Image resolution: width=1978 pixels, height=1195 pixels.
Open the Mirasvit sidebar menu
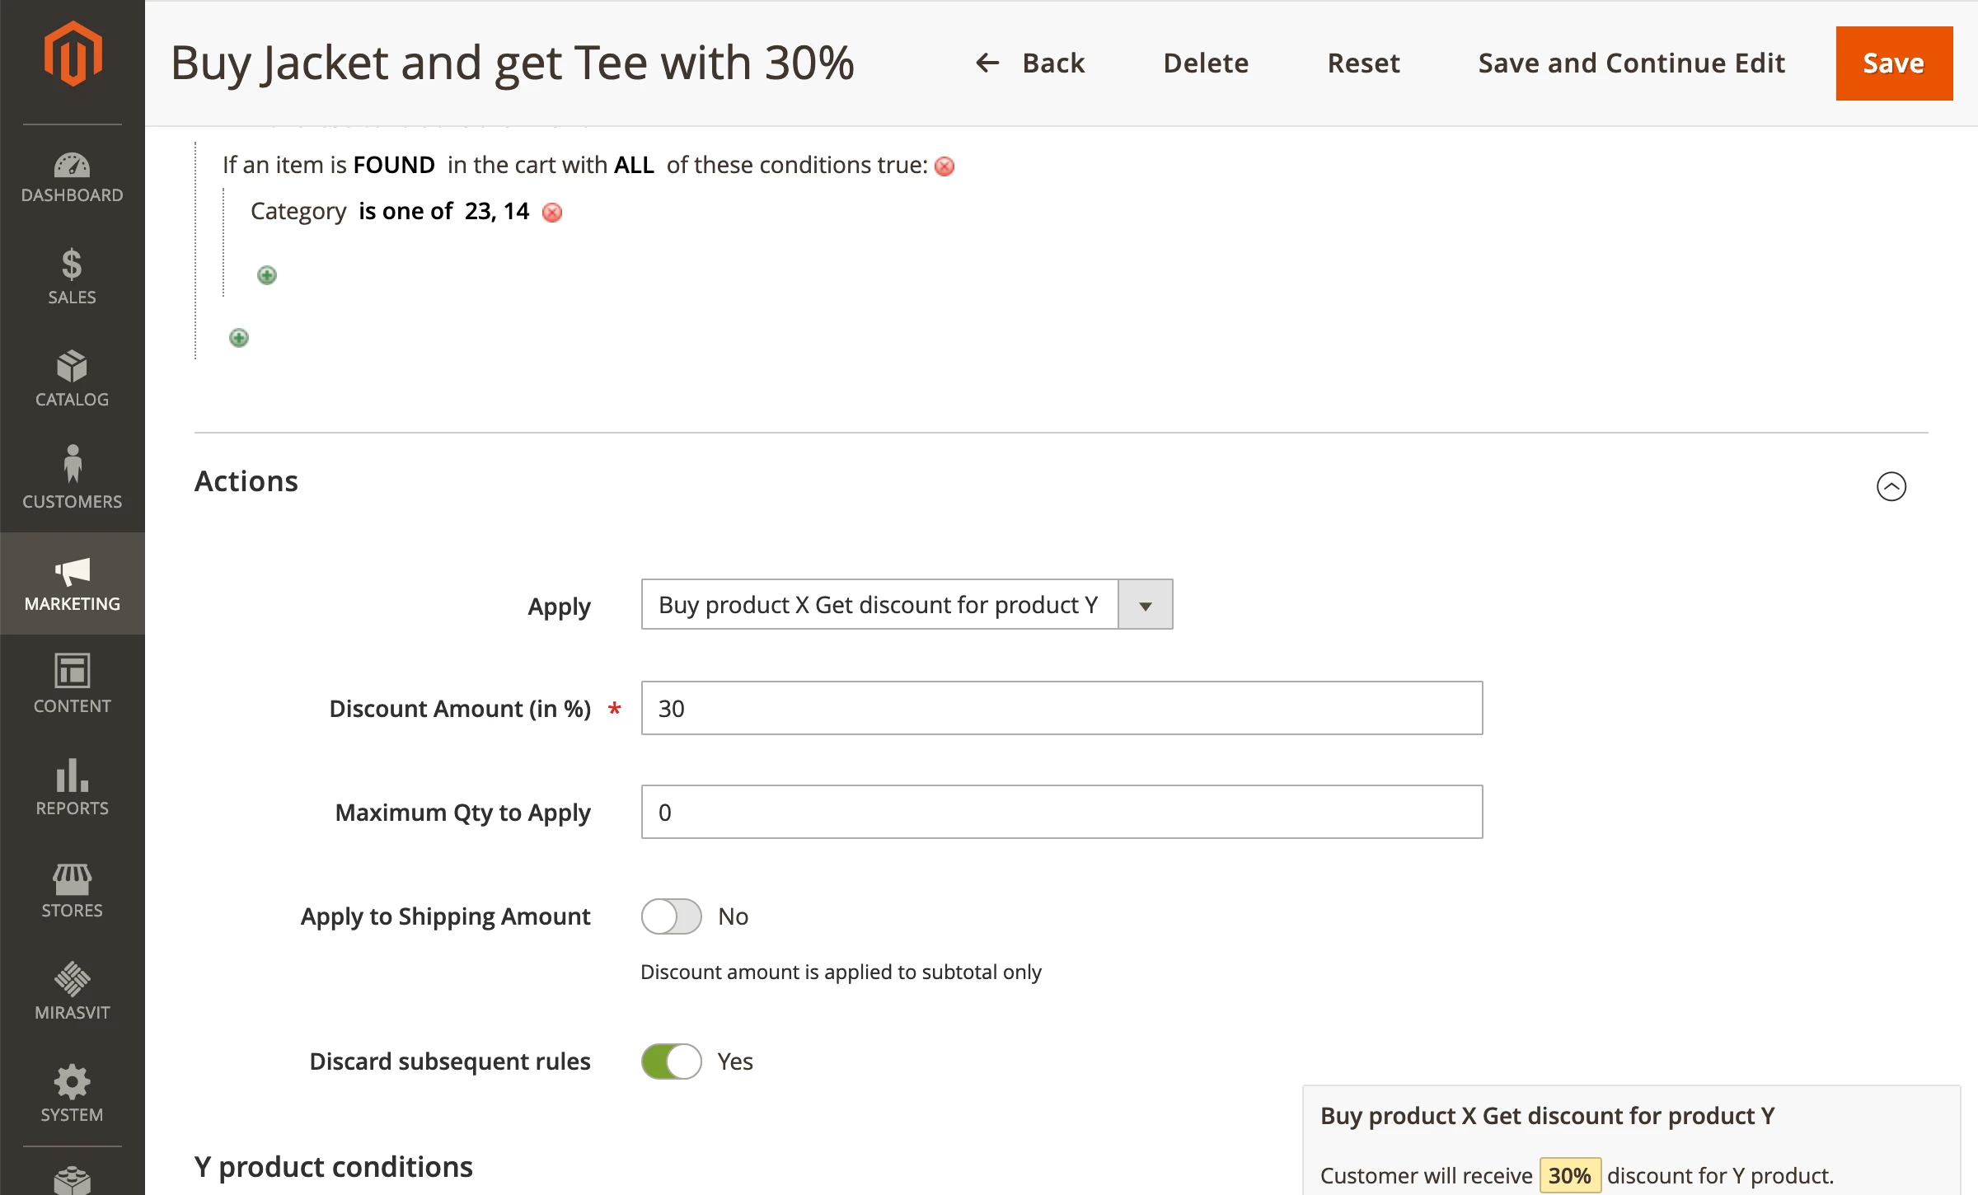tap(73, 991)
